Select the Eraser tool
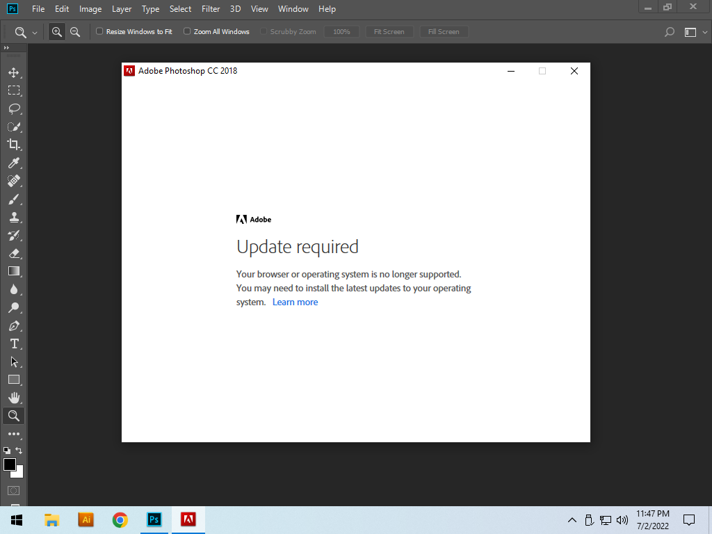Image resolution: width=712 pixels, height=534 pixels. click(14, 253)
